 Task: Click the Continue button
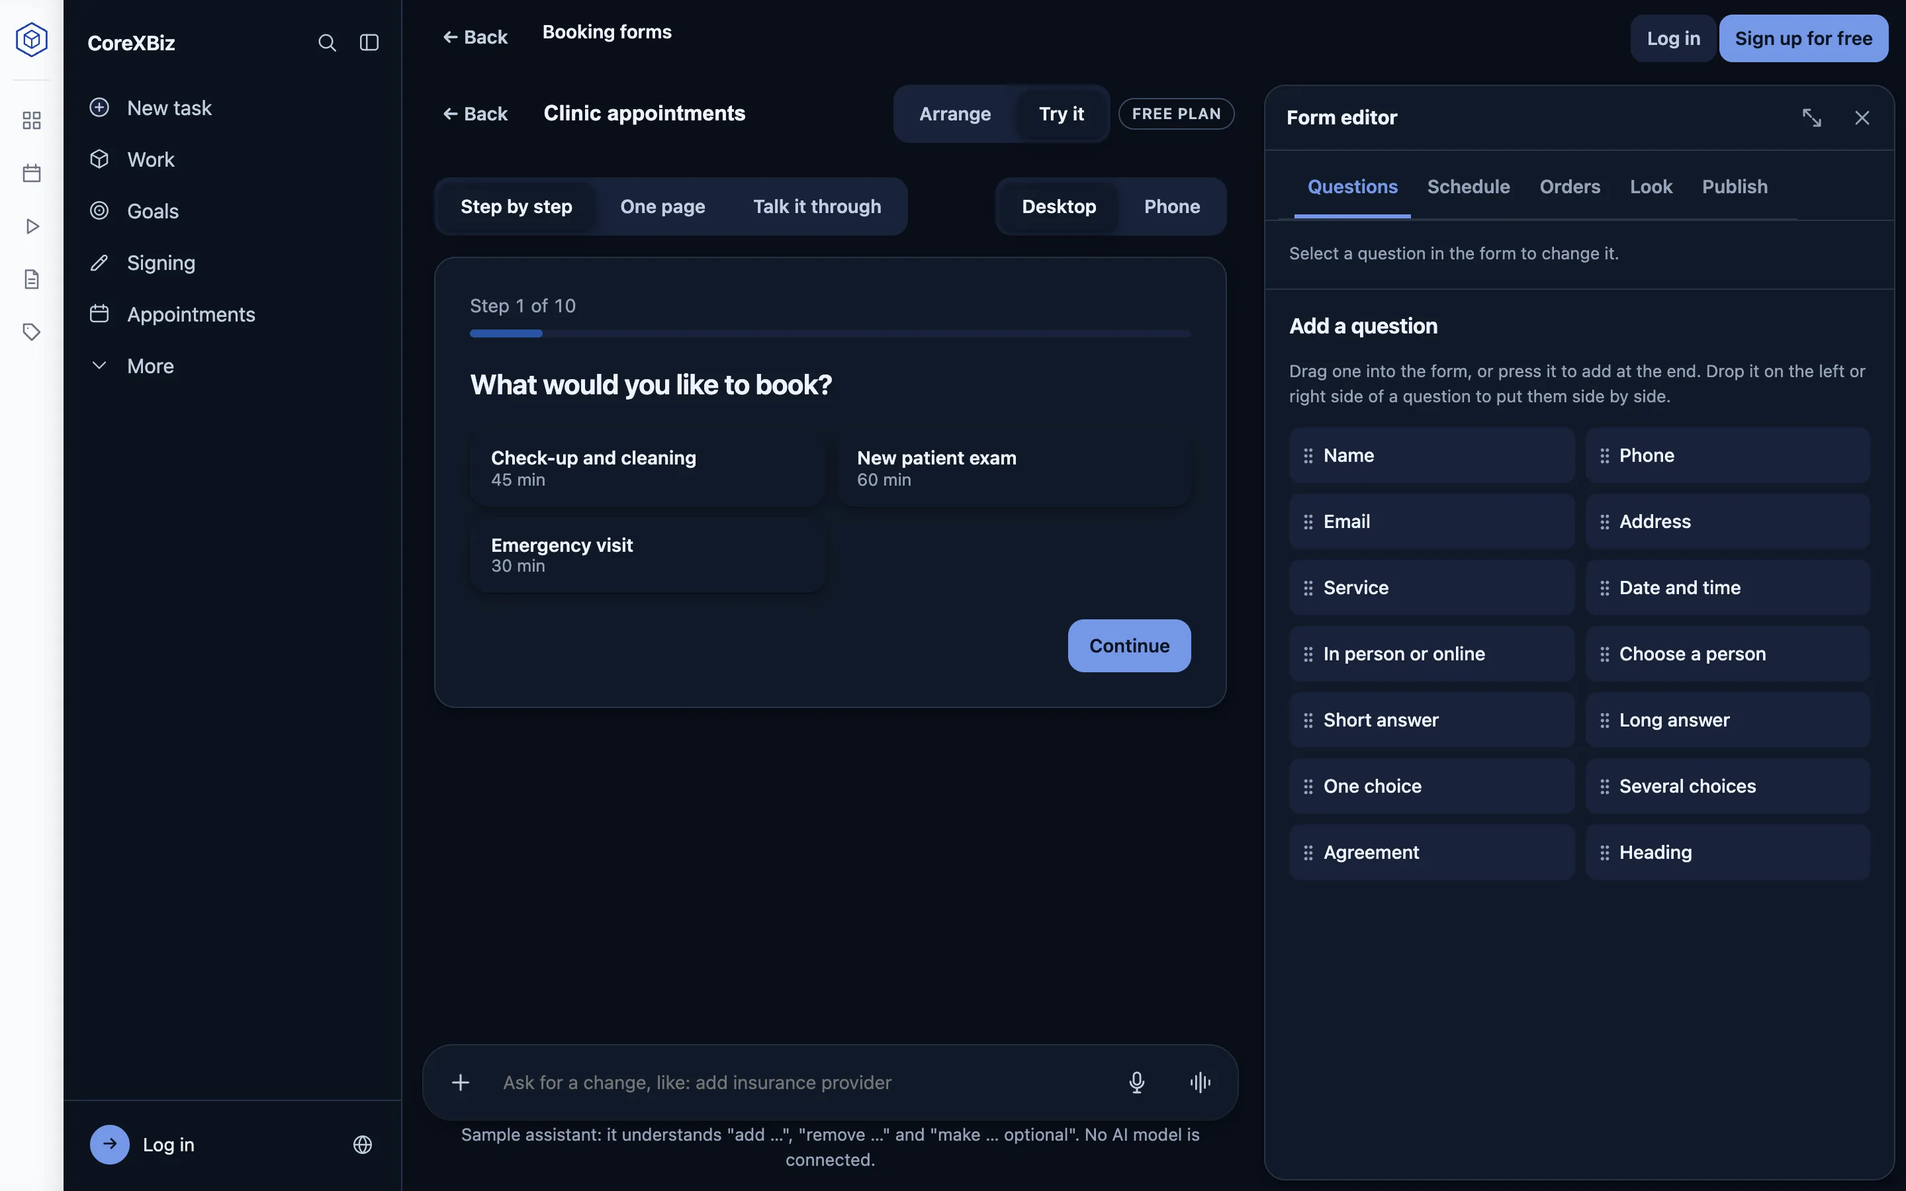pos(1128,646)
